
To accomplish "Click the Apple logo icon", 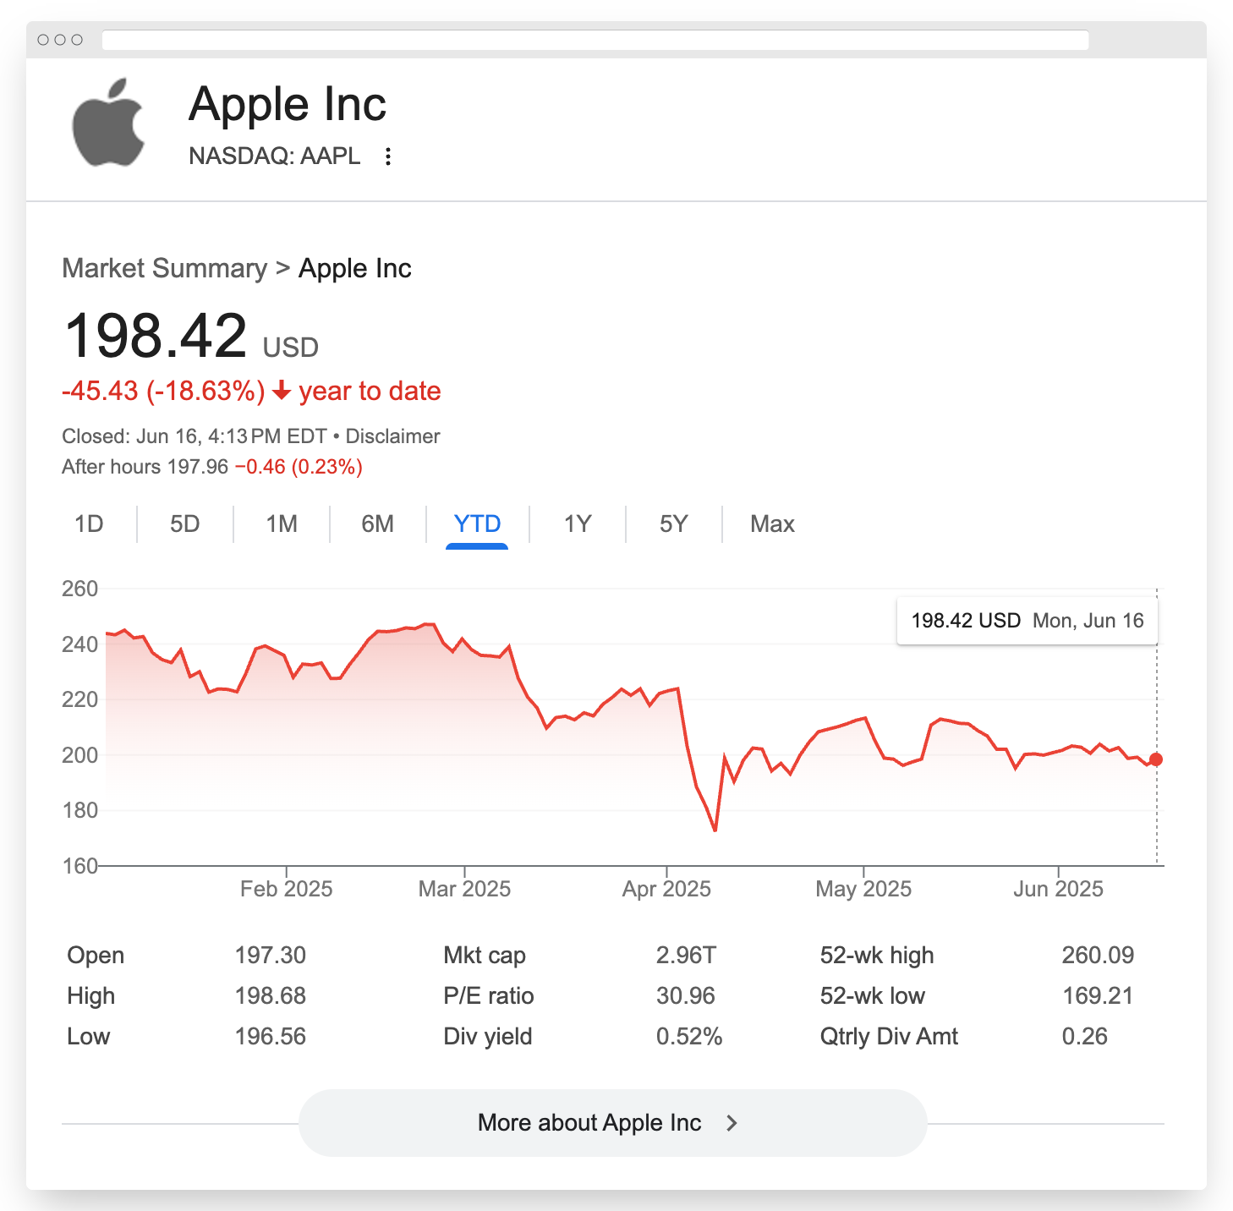I will [x=108, y=123].
